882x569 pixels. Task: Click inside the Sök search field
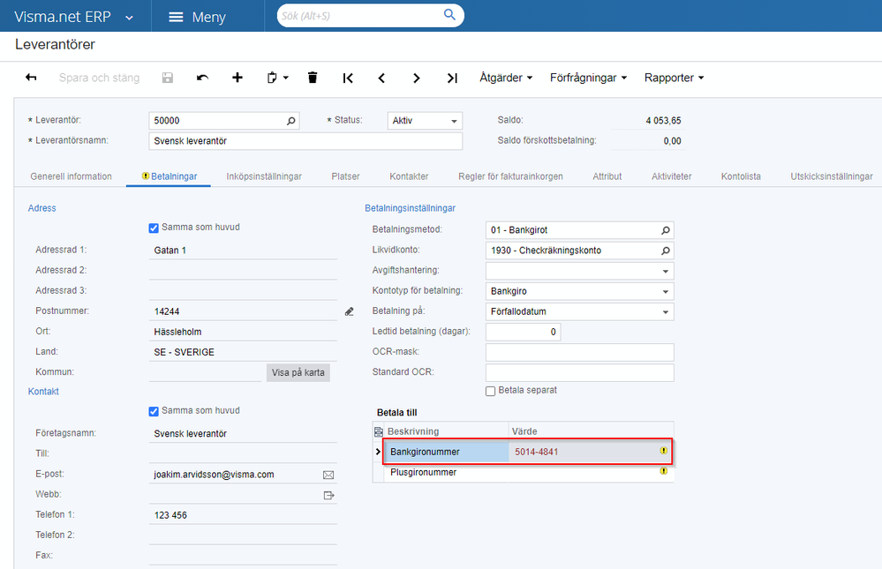(360, 16)
